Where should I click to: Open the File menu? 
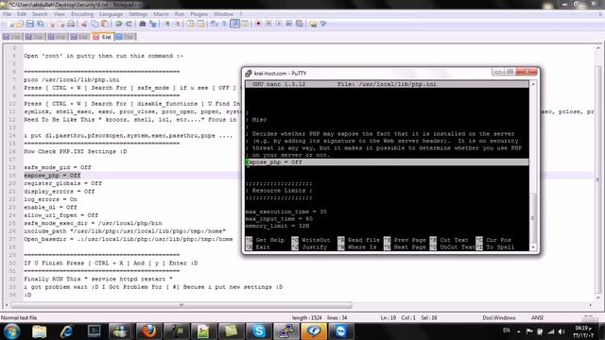tap(7, 14)
